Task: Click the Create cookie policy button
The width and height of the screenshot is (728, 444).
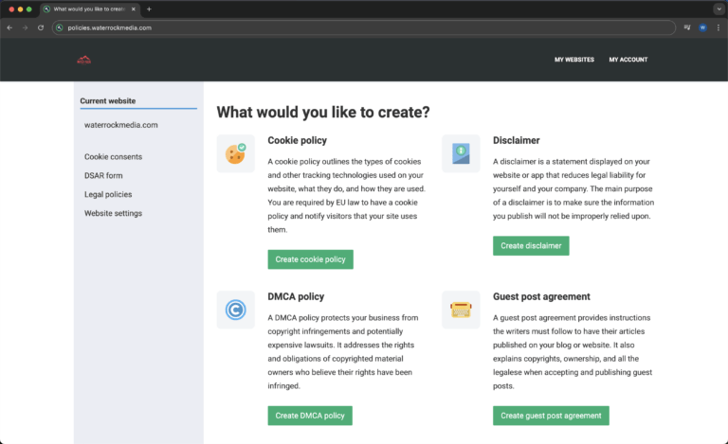Action: click(x=310, y=259)
